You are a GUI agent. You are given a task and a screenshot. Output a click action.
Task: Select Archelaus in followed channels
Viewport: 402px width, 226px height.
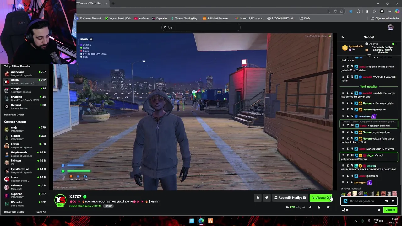[x=24, y=74]
